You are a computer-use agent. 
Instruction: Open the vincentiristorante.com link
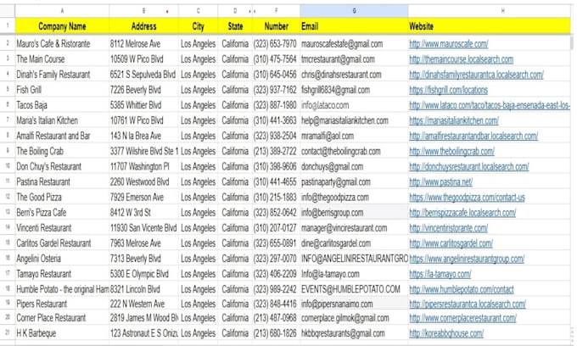[x=448, y=228]
